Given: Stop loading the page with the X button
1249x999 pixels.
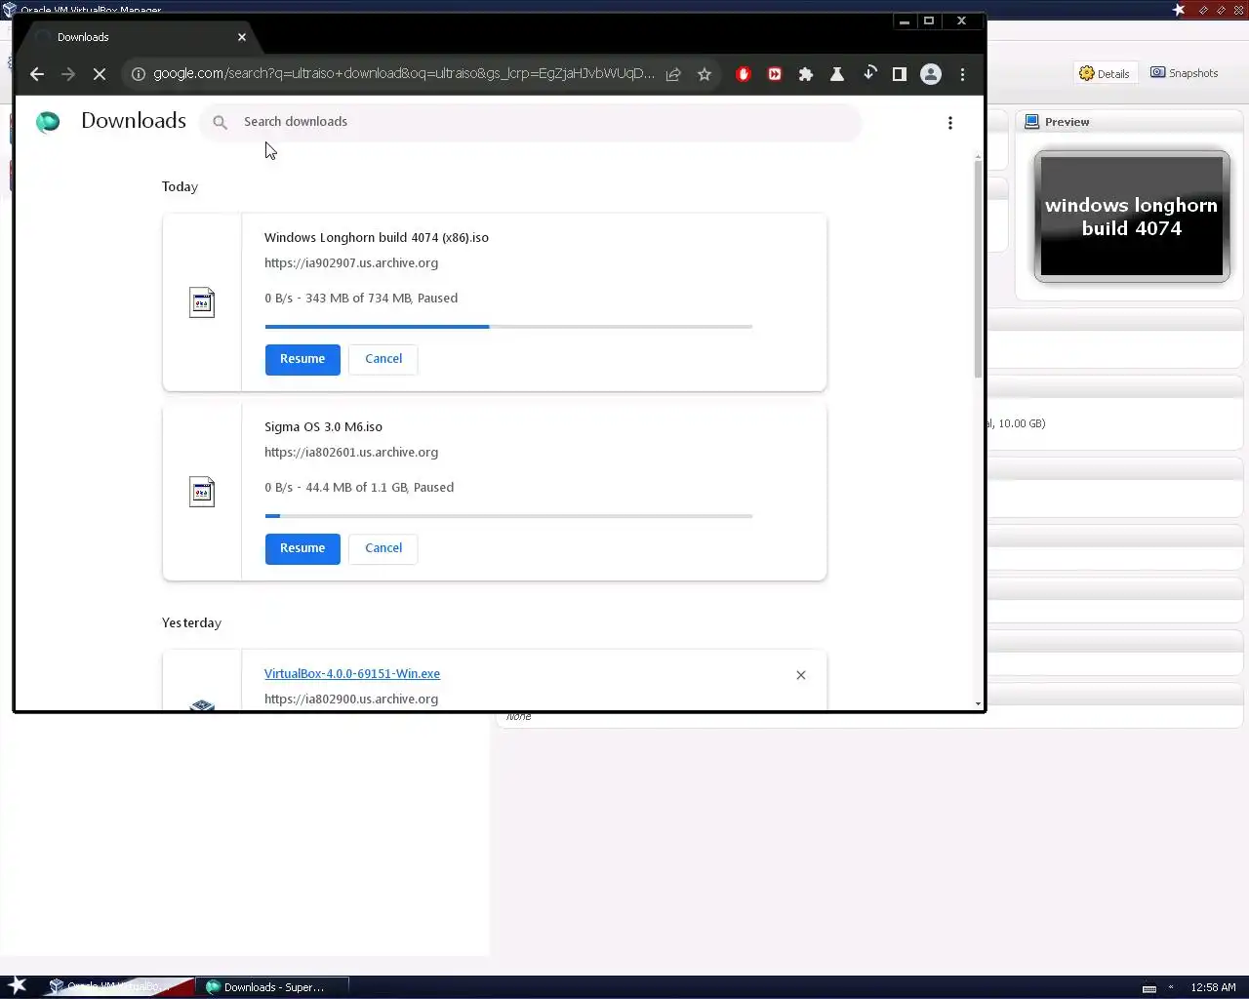Looking at the screenshot, I should tap(100, 74).
